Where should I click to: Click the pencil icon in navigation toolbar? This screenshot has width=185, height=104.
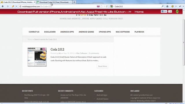[13, 6]
